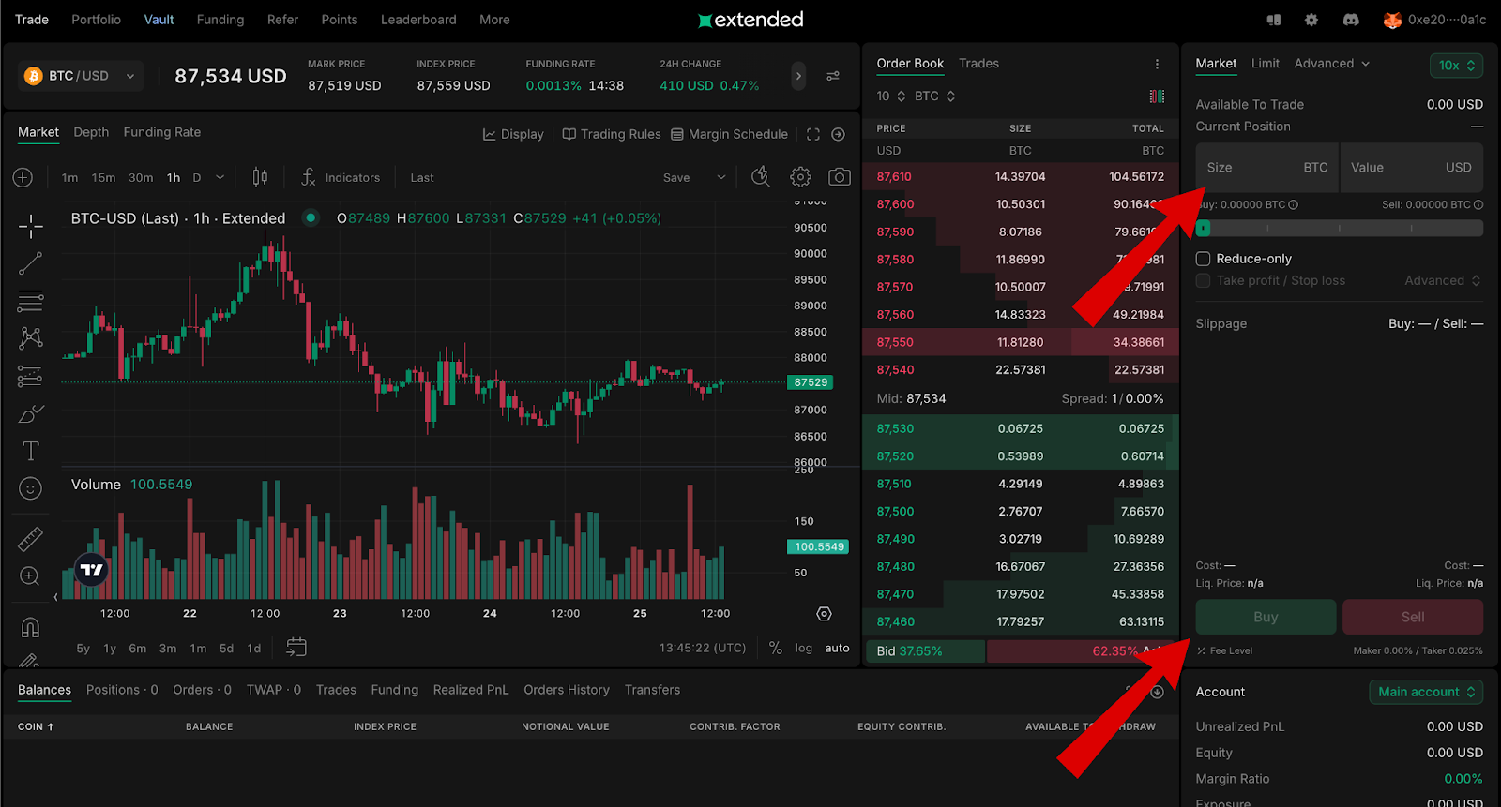The height and width of the screenshot is (807, 1501).
Task: Adjust the order size percentage slider
Action: (1339, 228)
